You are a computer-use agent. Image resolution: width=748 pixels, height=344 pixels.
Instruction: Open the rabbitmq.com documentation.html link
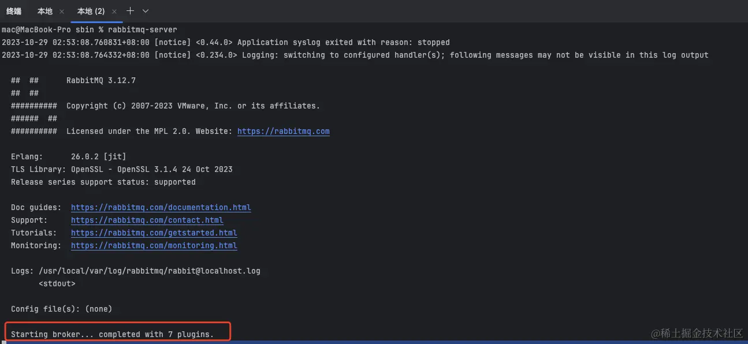coord(161,207)
